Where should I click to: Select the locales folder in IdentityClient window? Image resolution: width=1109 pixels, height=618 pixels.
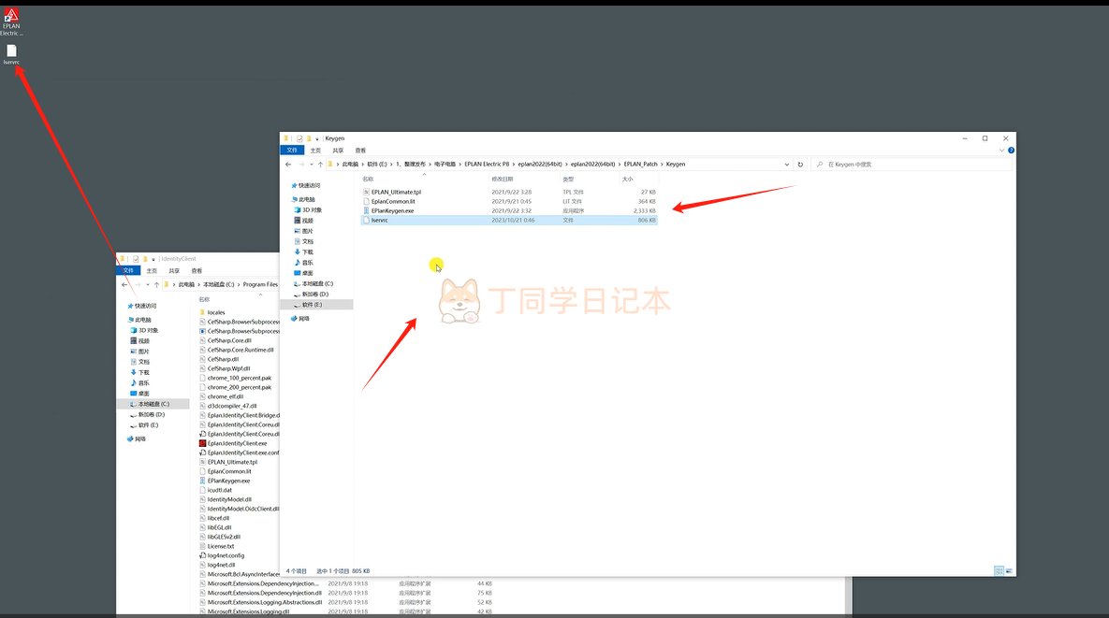pyautogui.click(x=216, y=312)
